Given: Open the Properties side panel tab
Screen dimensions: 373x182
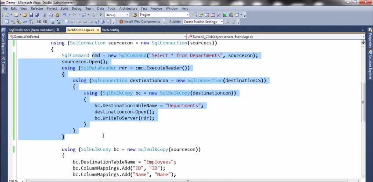Looking at the screenshot, I should (370, 38).
